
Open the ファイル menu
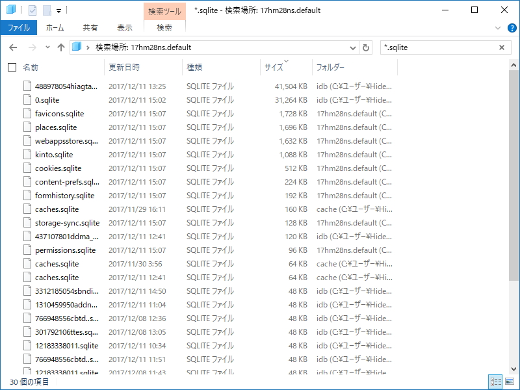pos(20,28)
